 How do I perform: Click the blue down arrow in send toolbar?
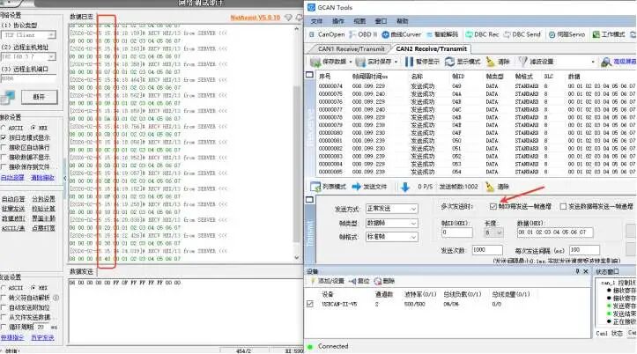pos(405,188)
